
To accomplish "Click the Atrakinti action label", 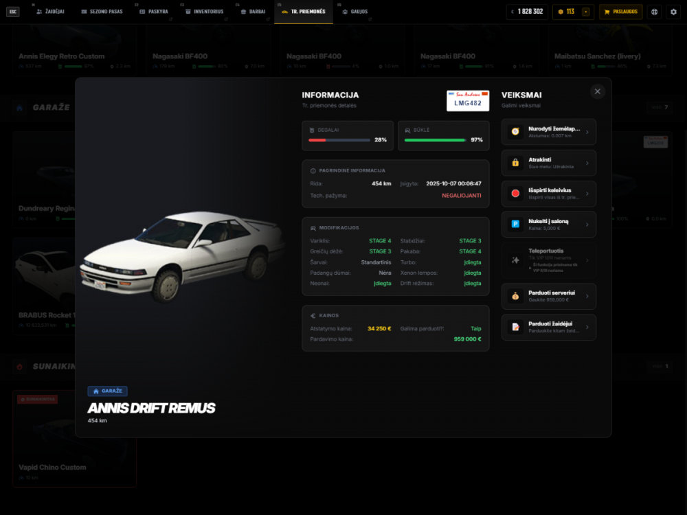I will click(539, 160).
